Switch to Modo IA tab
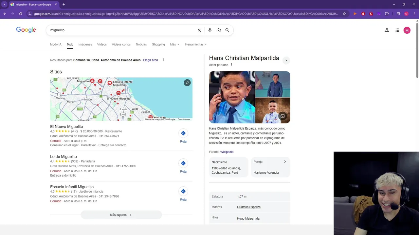This screenshot has width=419, height=235. point(56,44)
